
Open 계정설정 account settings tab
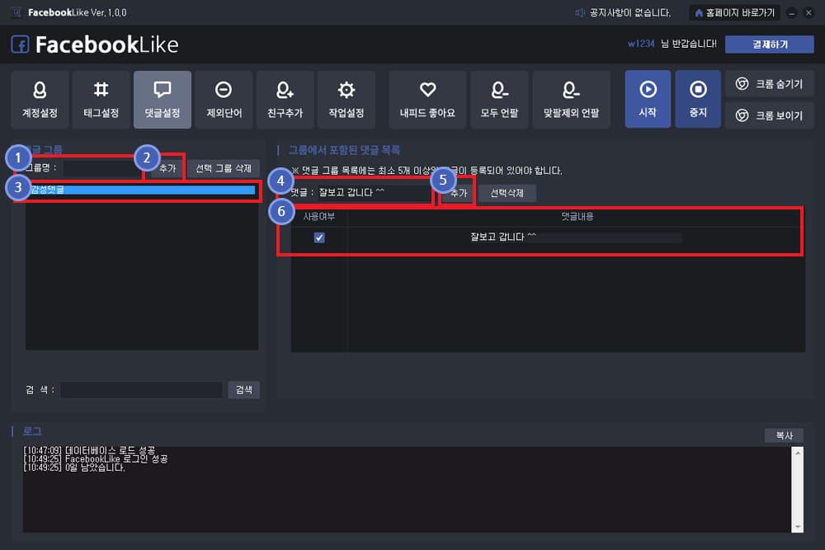(x=40, y=100)
